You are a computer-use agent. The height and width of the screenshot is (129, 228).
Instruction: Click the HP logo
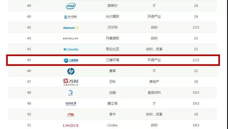click(x=71, y=71)
